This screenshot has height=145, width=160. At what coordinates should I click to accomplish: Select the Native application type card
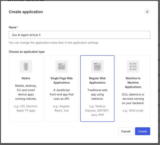26,88
